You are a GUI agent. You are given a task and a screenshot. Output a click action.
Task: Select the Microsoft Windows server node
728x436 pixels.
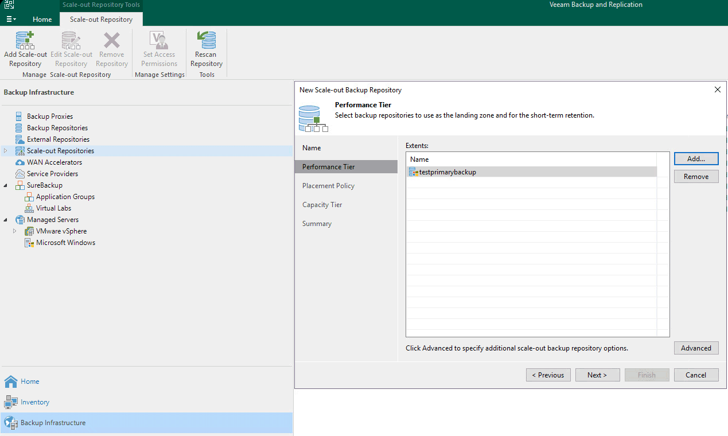point(65,243)
